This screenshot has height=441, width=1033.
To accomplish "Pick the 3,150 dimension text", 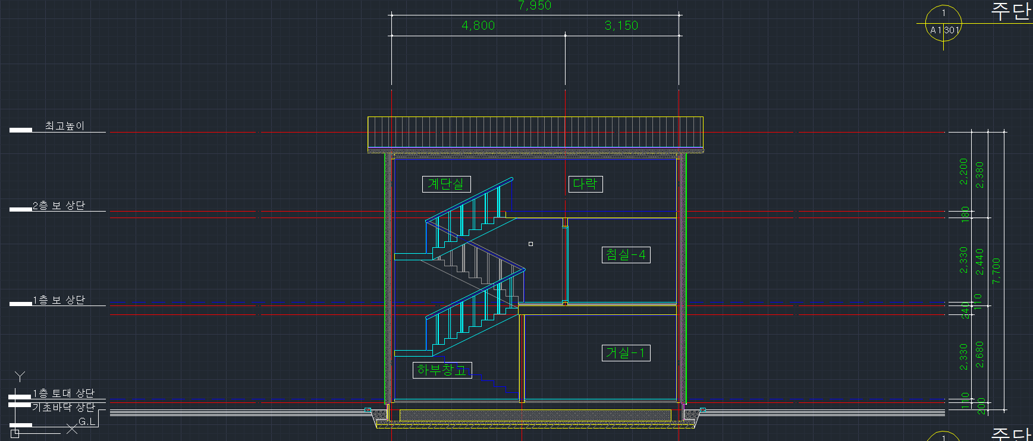I will [x=621, y=26].
